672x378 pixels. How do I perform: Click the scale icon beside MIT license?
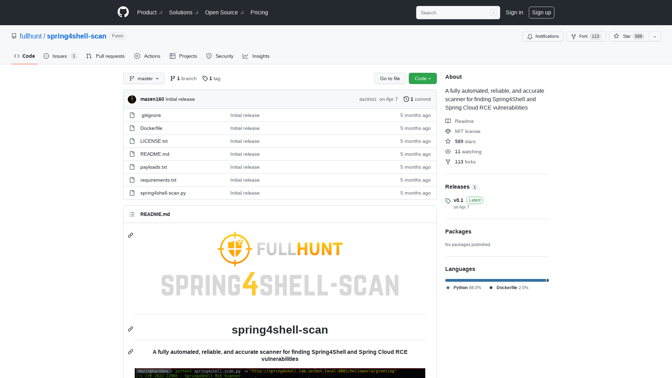(x=448, y=131)
